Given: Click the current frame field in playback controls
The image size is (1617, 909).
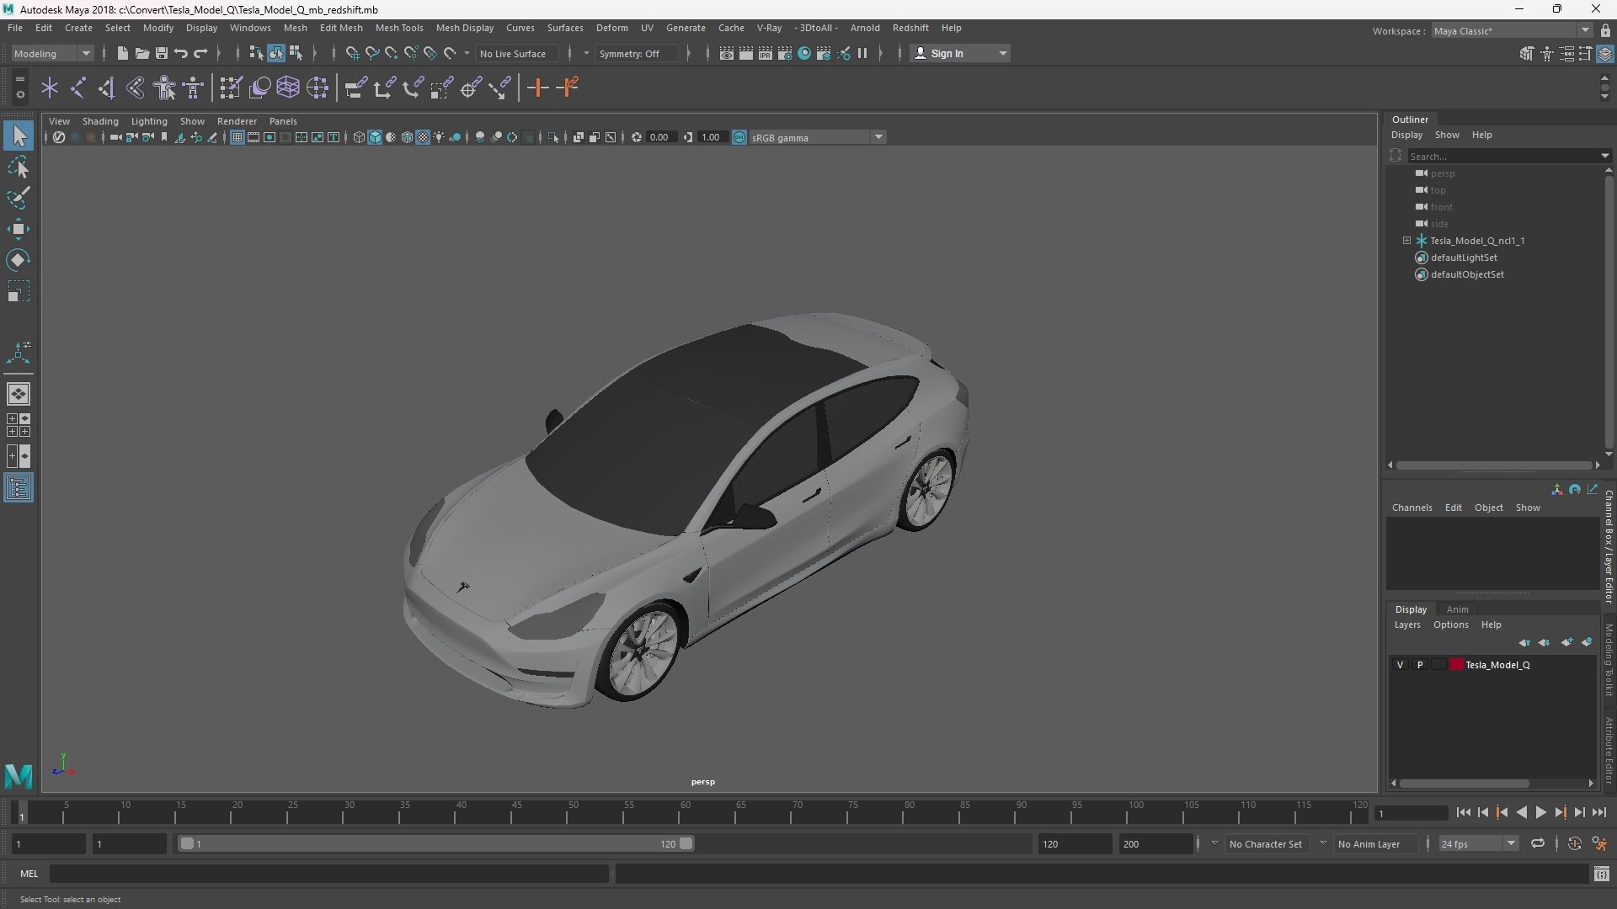Looking at the screenshot, I should pos(1411,813).
